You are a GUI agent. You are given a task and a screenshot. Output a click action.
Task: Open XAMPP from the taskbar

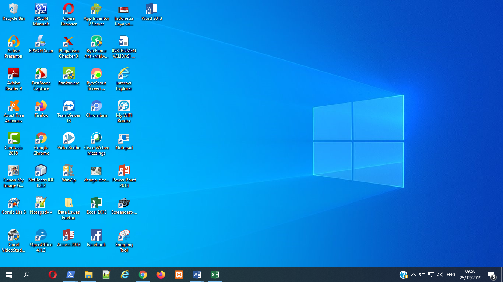pos(179,275)
